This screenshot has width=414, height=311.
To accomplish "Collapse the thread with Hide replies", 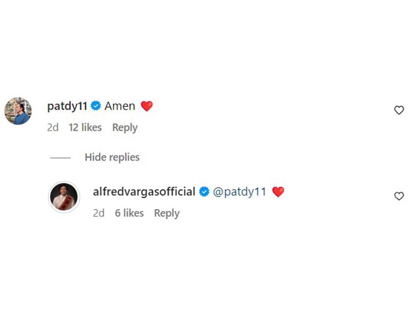I will 112,157.
